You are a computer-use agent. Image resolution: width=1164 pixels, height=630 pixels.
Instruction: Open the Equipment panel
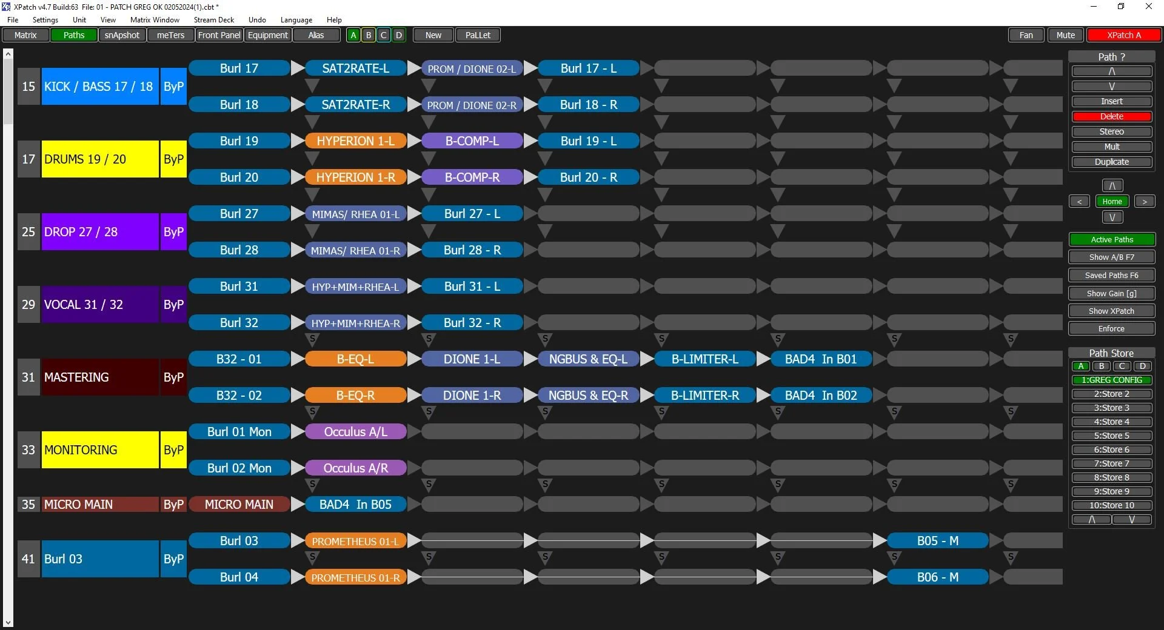[x=267, y=35]
